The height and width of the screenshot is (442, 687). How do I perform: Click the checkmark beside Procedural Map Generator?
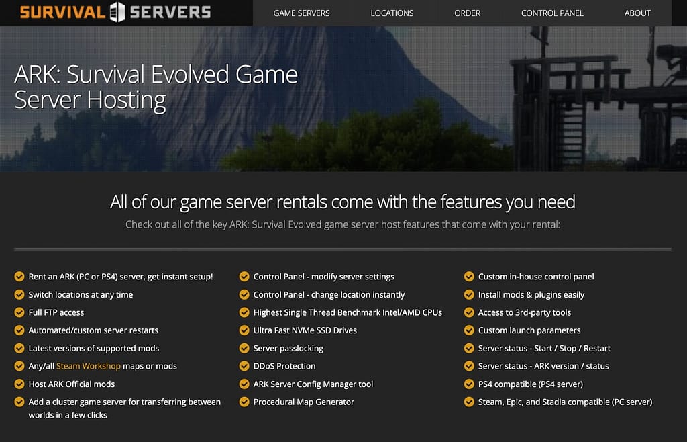(244, 402)
